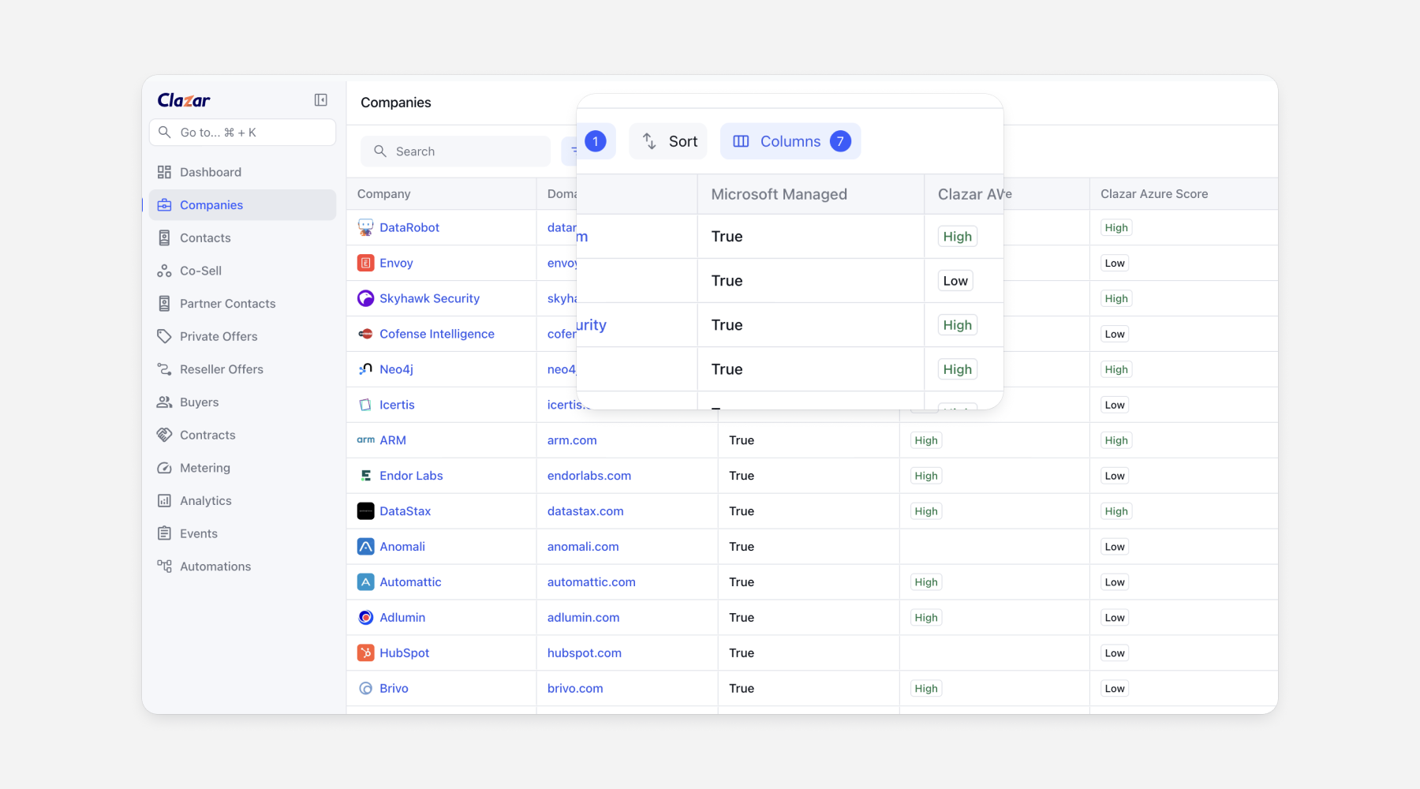This screenshot has height=789, width=1420.
Task: Click the Dashboard grid icon
Action: point(164,172)
